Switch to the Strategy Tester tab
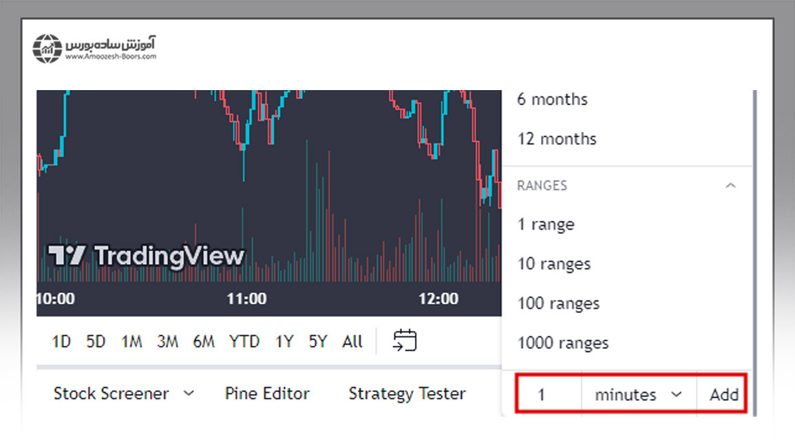The image size is (795, 447). tap(407, 394)
